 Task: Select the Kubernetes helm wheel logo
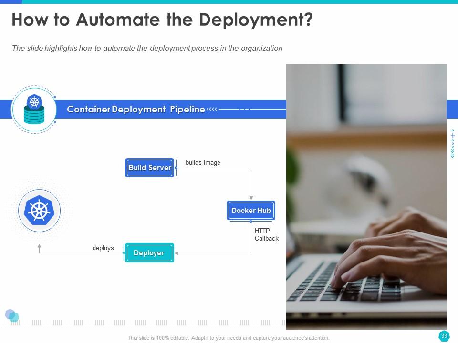pyautogui.click(x=39, y=210)
